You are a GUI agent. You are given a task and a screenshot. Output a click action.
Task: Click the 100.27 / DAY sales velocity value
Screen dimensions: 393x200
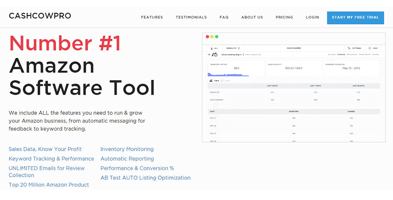coord(294,68)
